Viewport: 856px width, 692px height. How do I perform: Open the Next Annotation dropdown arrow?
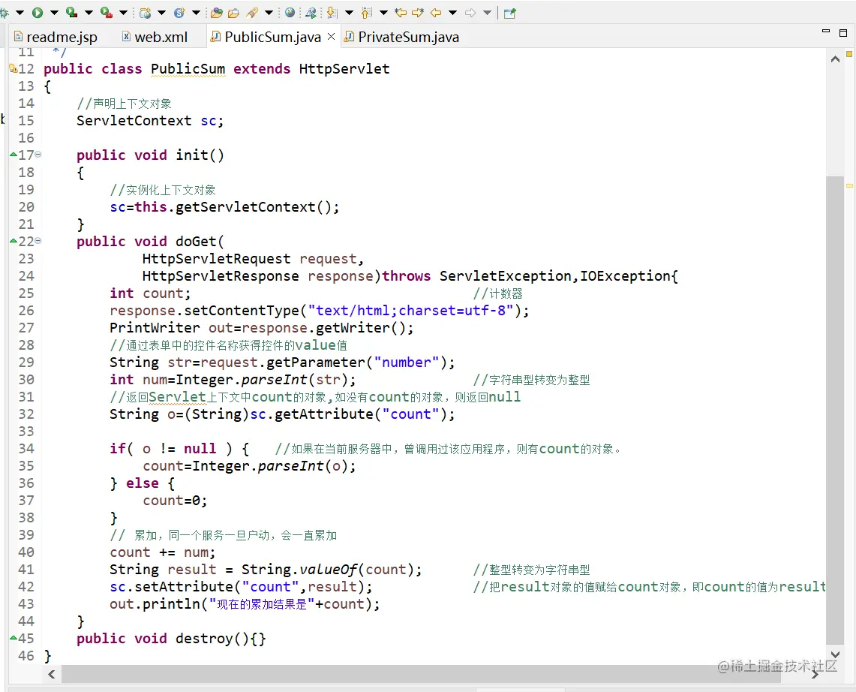(x=350, y=13)
